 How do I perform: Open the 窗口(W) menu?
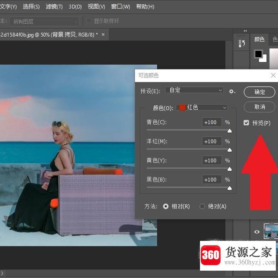(120, 7)
